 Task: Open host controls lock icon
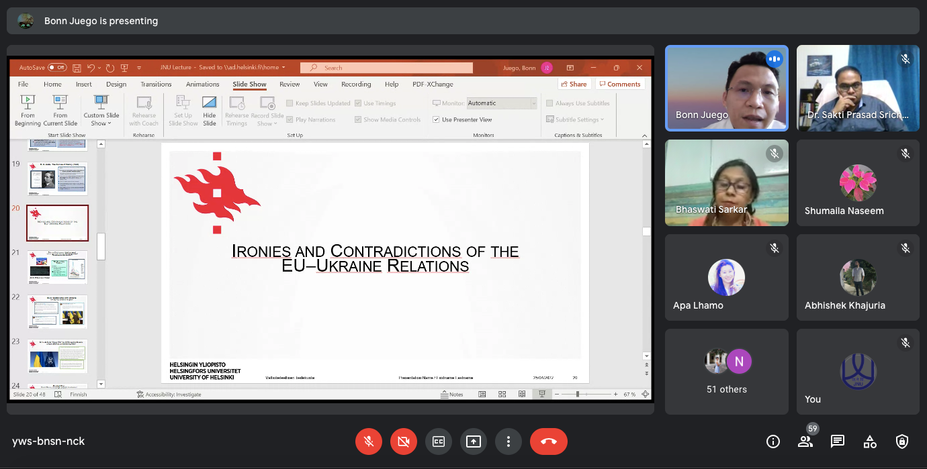tap(902, 441)
